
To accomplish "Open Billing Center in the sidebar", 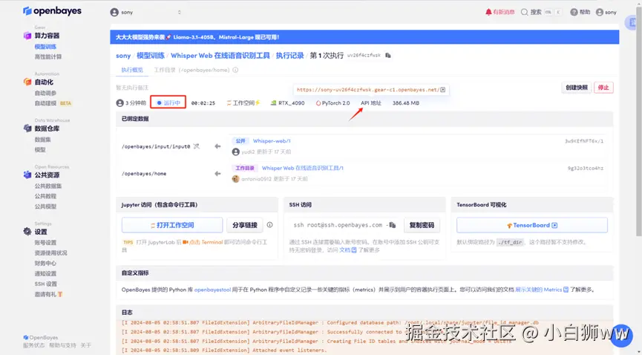I will (x=45, y=263).
